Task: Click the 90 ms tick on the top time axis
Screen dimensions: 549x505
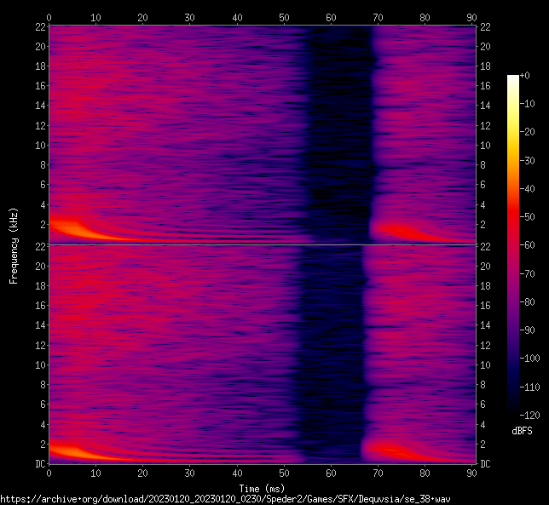Action: tap(472, 16)
